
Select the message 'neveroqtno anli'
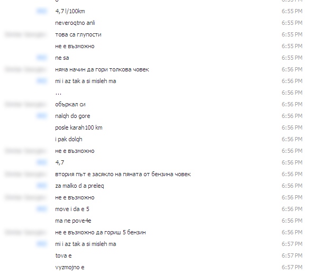[75, 23]
